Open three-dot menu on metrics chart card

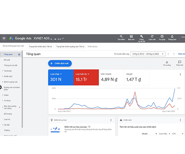(180, 74)
